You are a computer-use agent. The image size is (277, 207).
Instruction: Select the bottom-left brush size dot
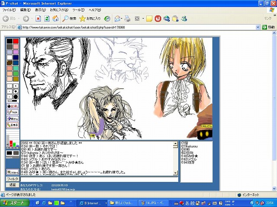tap(10, 97)
